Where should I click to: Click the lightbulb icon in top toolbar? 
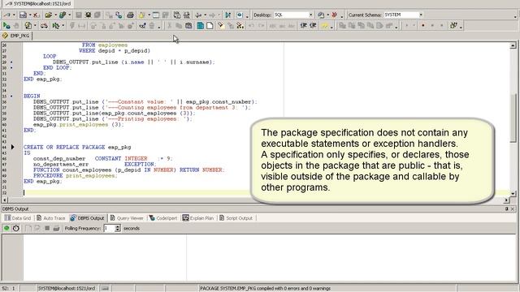142,15
